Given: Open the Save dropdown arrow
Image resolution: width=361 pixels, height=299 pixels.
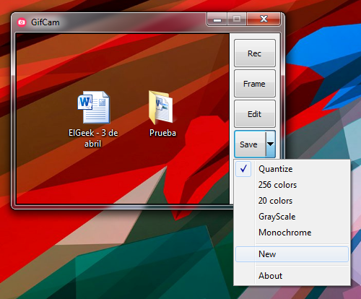Looking at the screenshot, I should coord(270,144).
